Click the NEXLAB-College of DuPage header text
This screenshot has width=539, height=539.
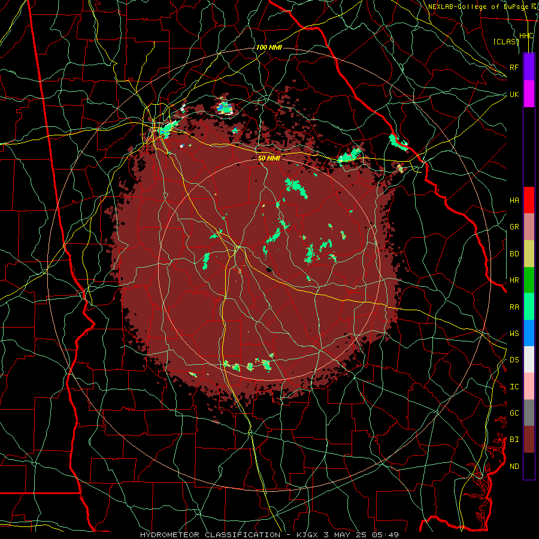pyautogui.click(x=478, y=7)
